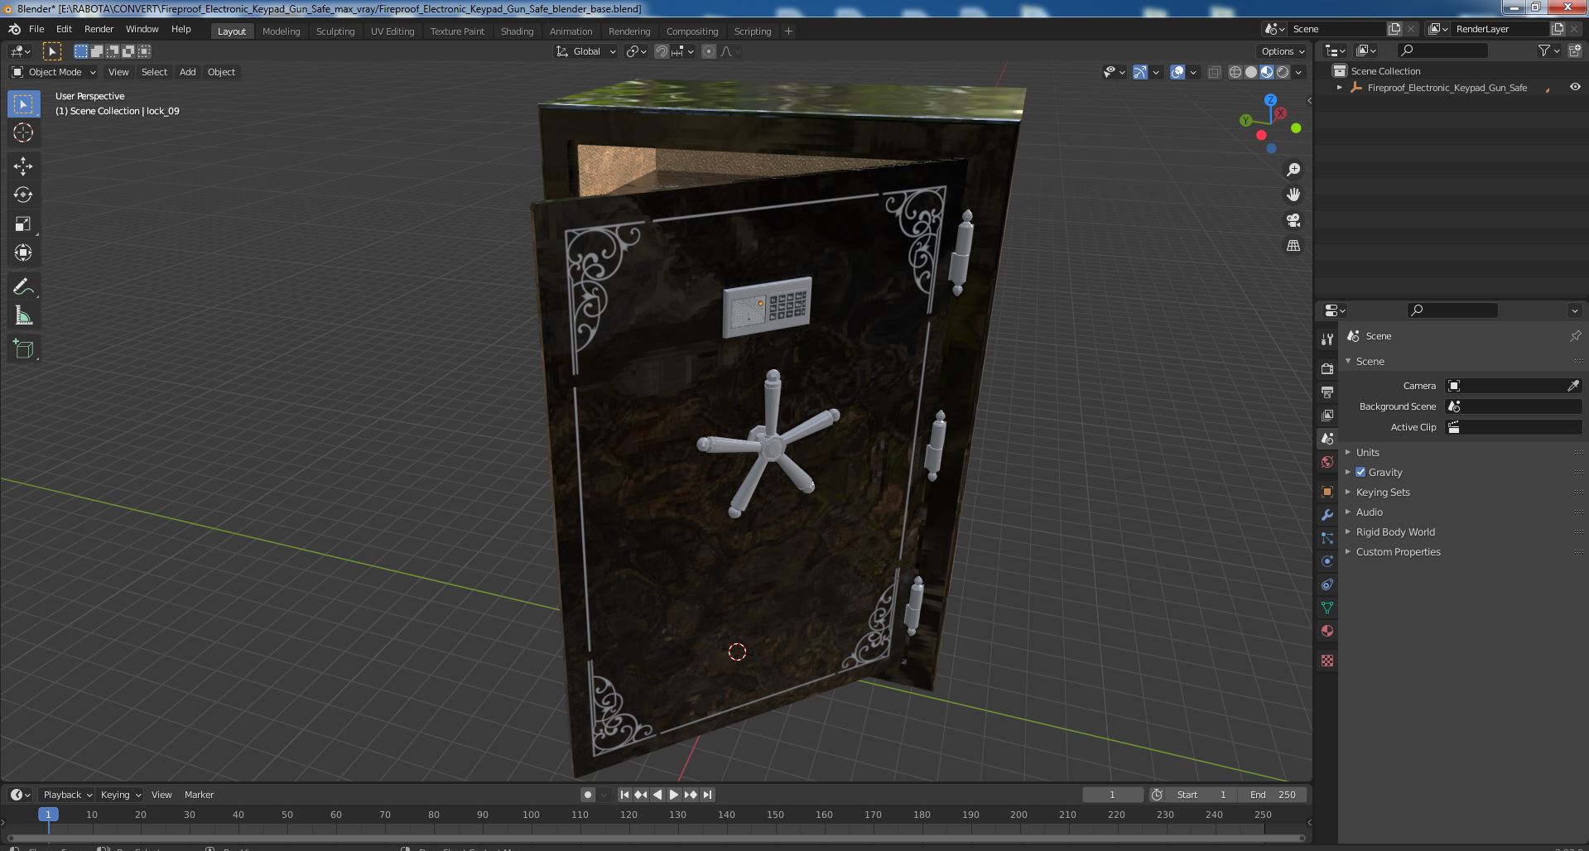Open the Object properties tab

coord(1327,492)
